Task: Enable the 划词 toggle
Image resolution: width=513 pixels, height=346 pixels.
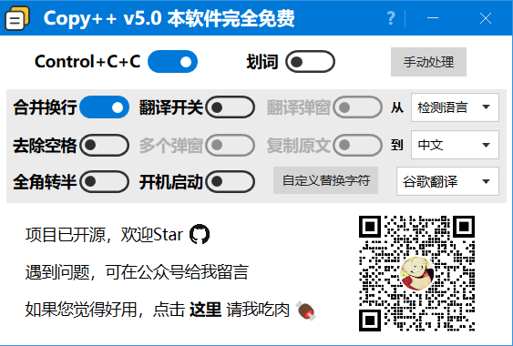Action: 310,62
